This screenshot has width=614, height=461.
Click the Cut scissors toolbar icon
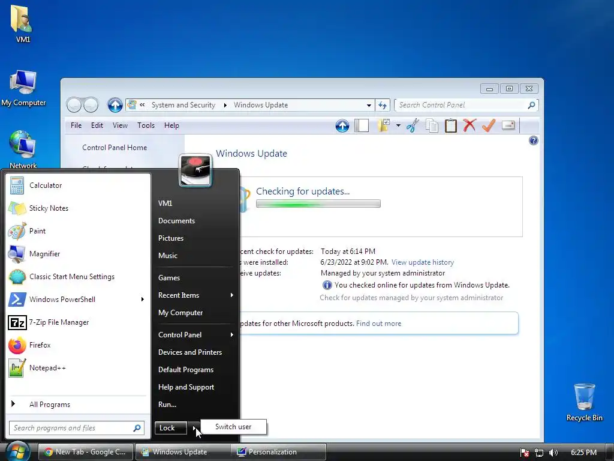pos(413,125)
